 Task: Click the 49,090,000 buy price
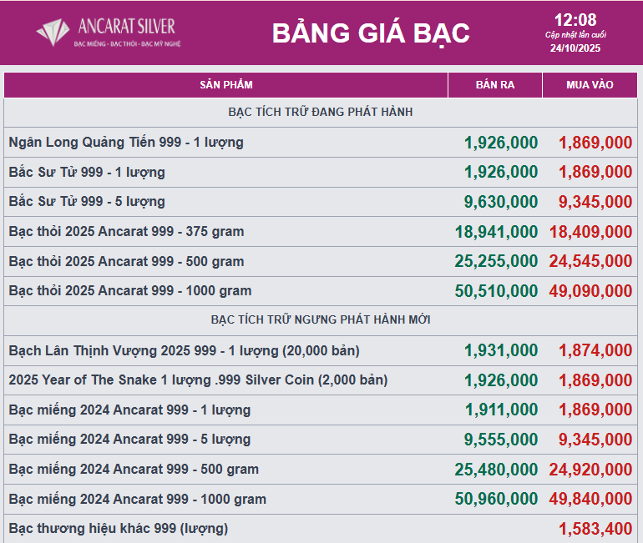(x=590, y=291)
